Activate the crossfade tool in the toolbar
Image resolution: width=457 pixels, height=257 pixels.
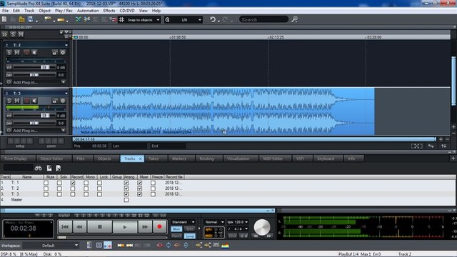pyautogui.click(x=78, y=19)
